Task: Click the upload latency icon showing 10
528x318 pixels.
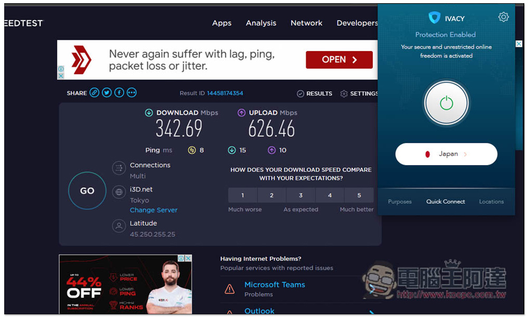Action: point(272,150)
